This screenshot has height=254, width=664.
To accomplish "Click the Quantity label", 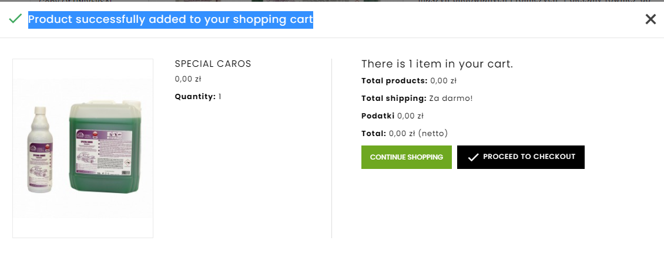I will 195,97.
